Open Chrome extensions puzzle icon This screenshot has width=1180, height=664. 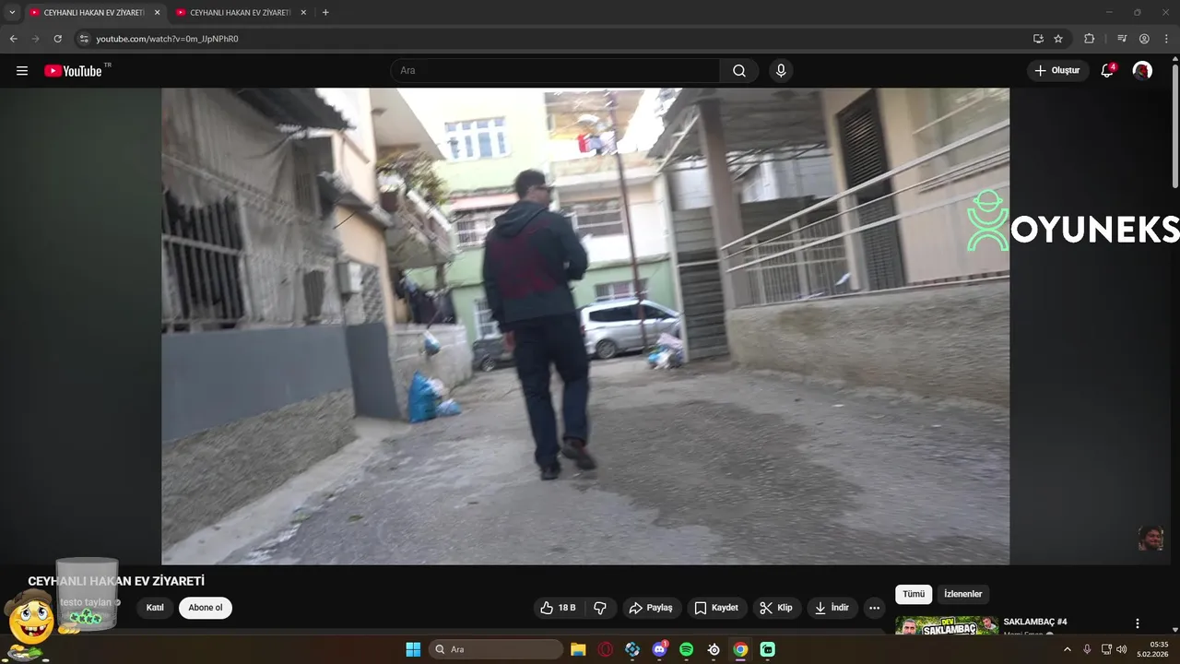pyautogui.click(x=1089, y=39)
